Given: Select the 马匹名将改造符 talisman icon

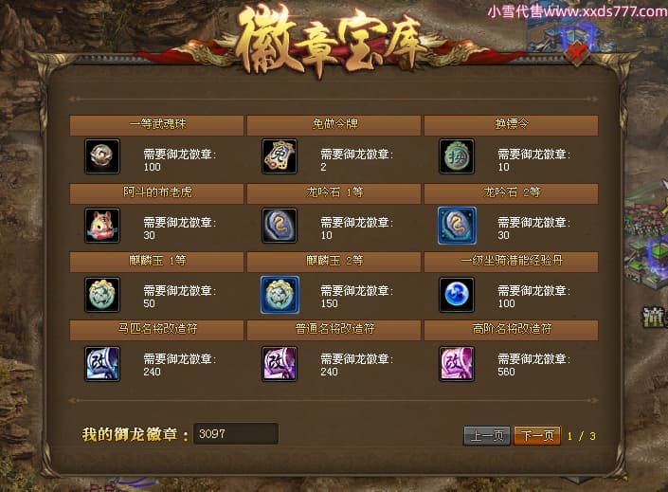Looking at the screenshot, I should [x=102, y=364].
